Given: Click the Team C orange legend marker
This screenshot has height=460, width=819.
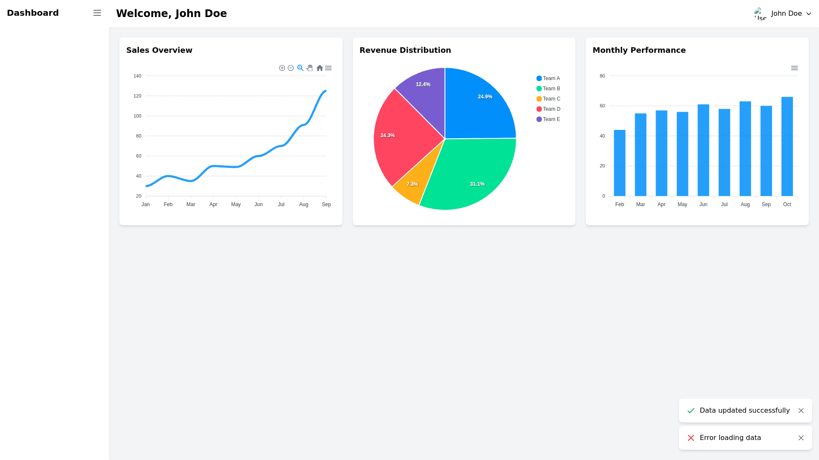Looking at the screenshot, I should [x=539, y=99].
